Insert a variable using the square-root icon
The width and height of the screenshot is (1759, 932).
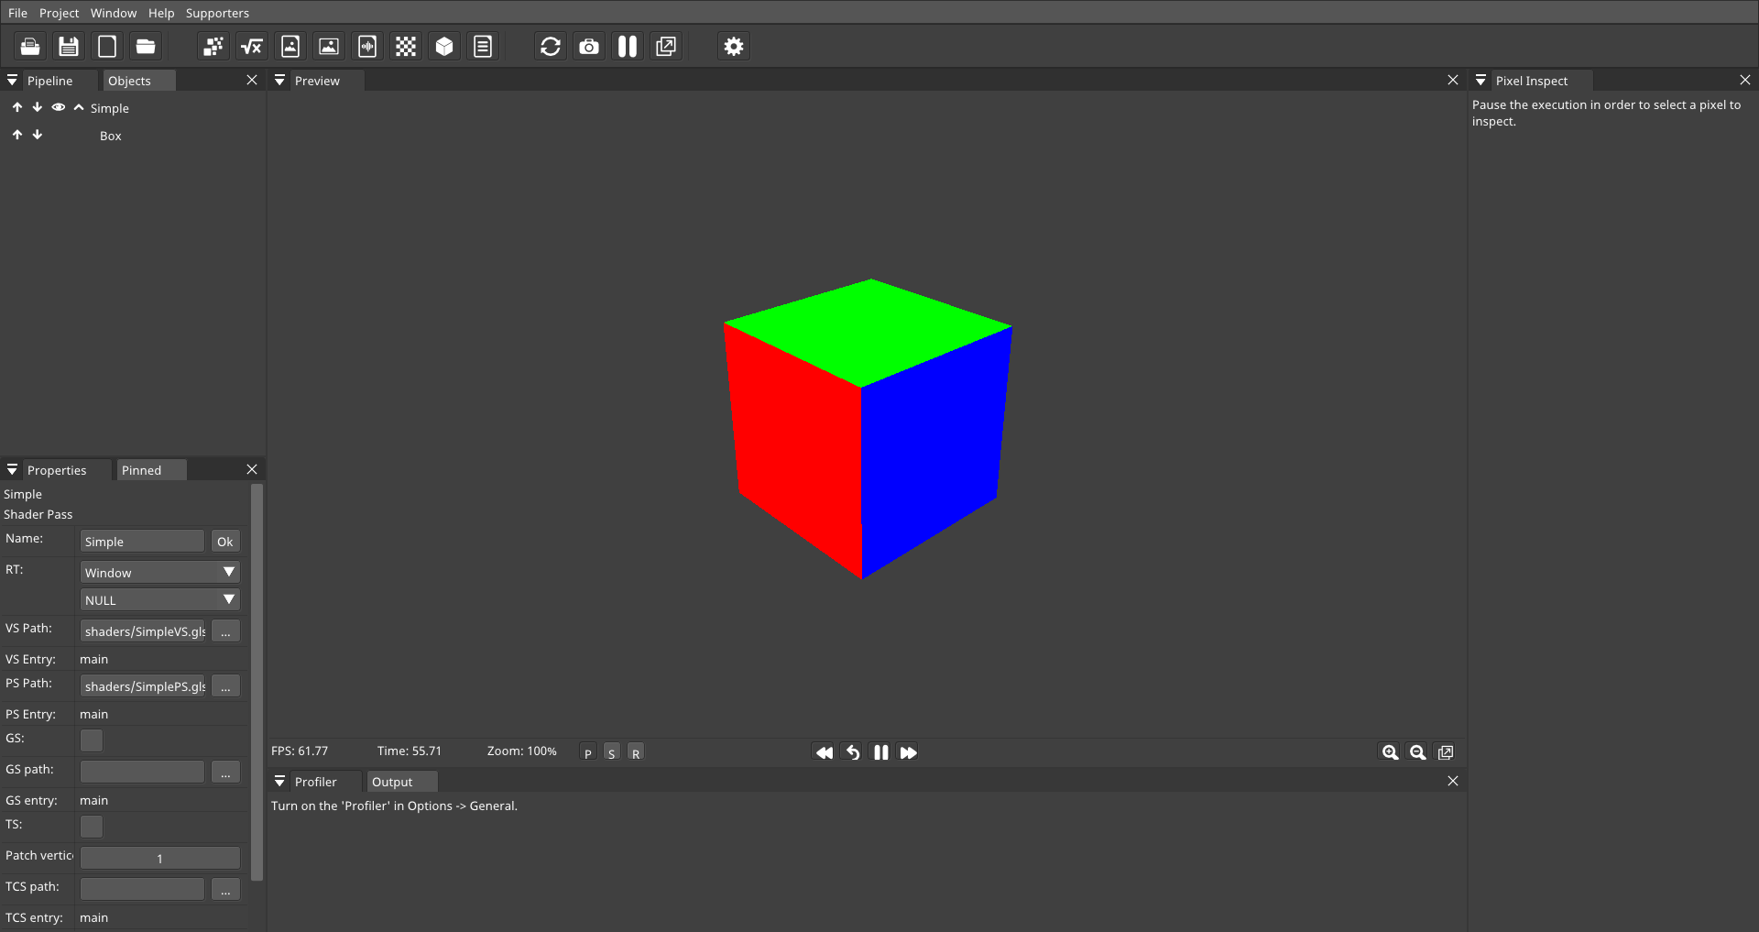252,46
